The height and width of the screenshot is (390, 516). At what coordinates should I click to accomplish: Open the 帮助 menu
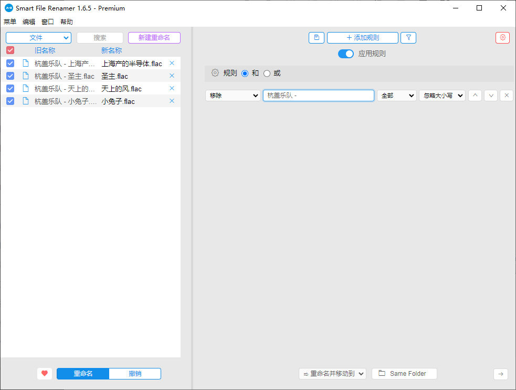[x=67, y=22]
